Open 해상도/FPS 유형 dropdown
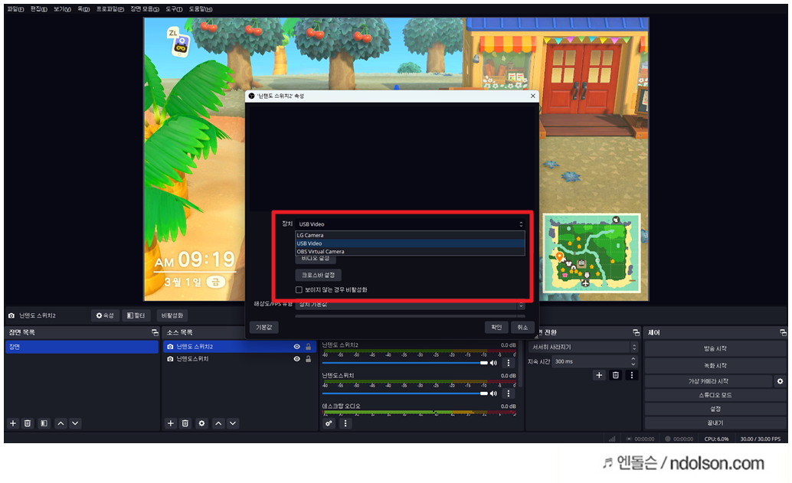The width and height of the screenshot is (792, 483). pos(410,305)
